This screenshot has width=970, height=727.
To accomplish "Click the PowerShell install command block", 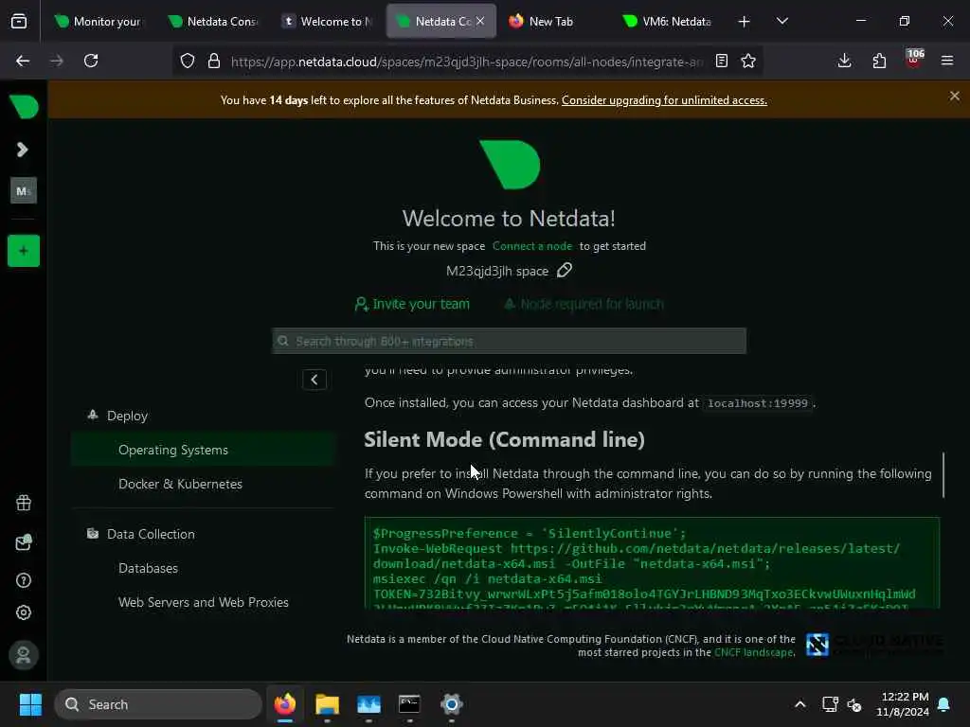I will (652, 563).
